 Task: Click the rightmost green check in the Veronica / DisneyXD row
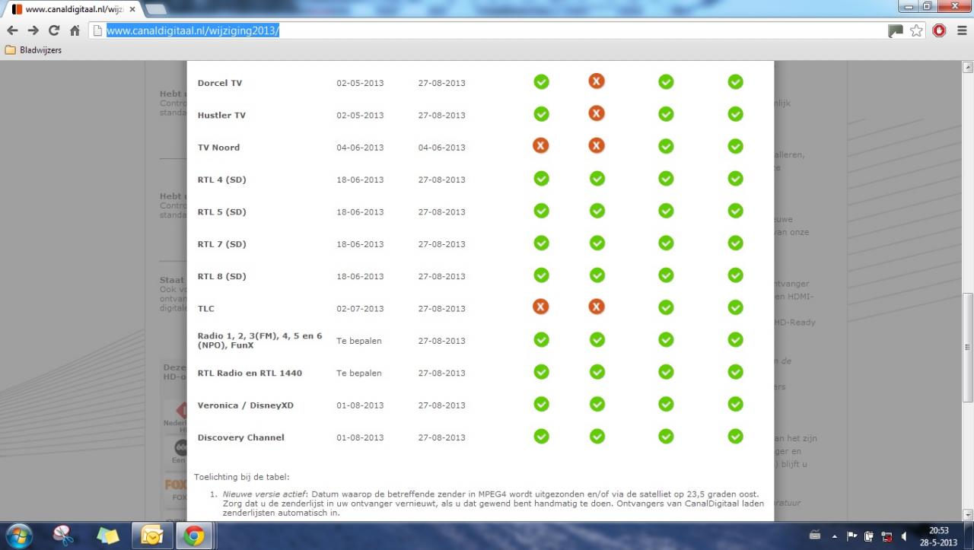click(x=735, y=404)
